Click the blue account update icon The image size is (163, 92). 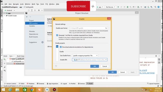coord(158,7)
